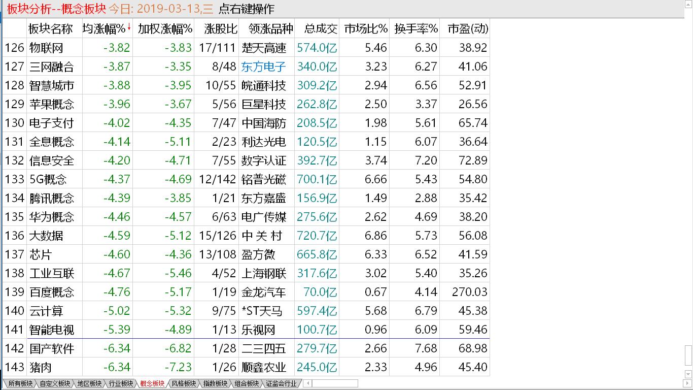Switch to the 自定义板块 tab
Viewport: 693px width, 390px height.
point(55,384)
